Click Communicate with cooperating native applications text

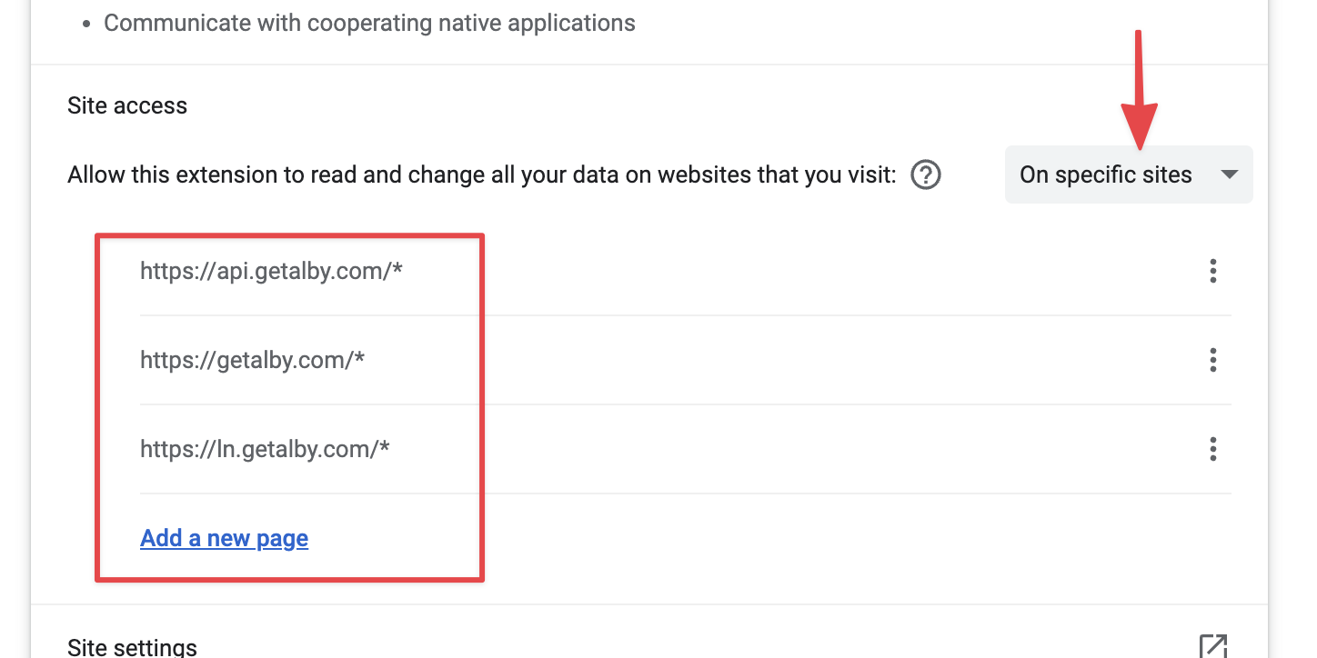click(369, 23)
